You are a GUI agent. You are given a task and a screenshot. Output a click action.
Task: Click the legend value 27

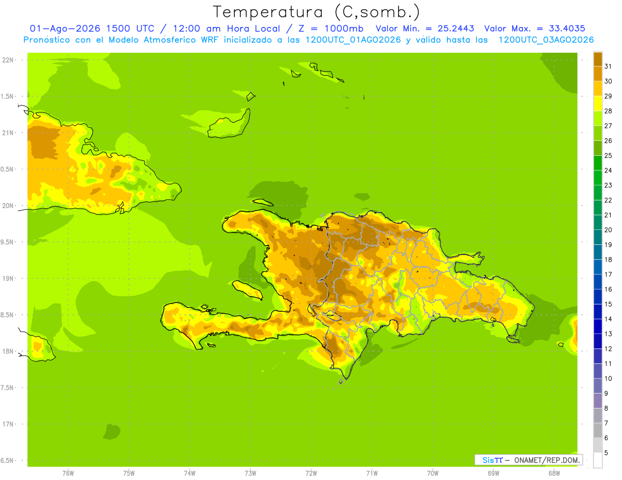pyautogui.click(x=608, y=125)
